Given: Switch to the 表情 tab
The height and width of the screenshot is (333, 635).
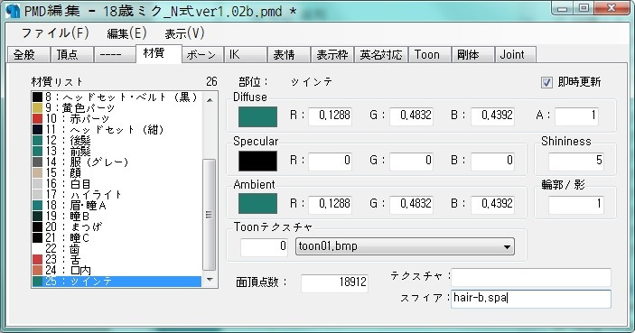Looking at the screenshot, I should 289,55.
